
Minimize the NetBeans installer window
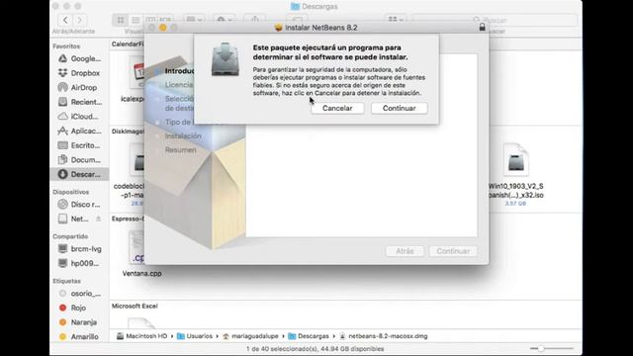[162, 28]
